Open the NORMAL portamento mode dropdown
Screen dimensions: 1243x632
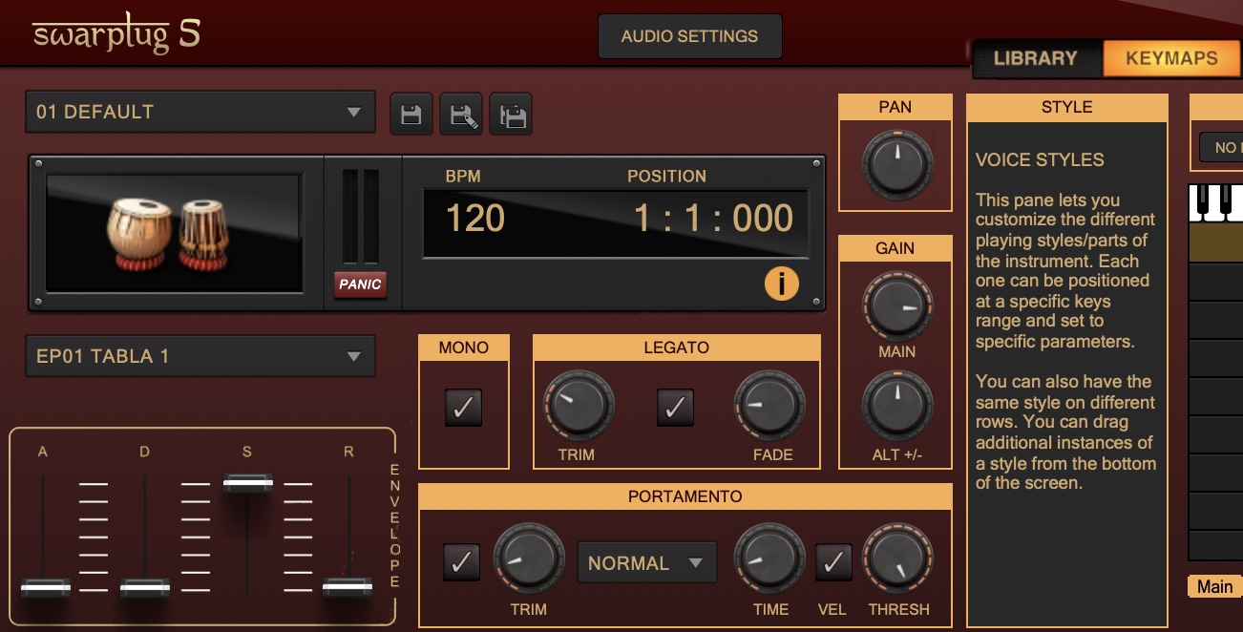coord(646,563)
